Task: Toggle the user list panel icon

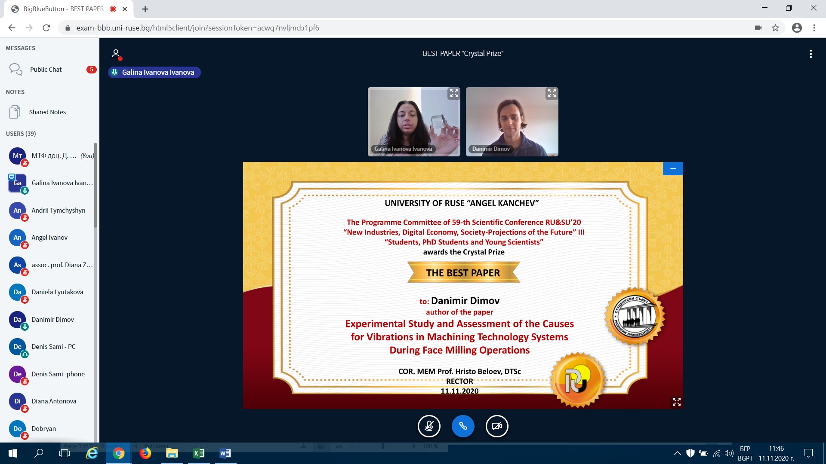Action: click(116, 54)
